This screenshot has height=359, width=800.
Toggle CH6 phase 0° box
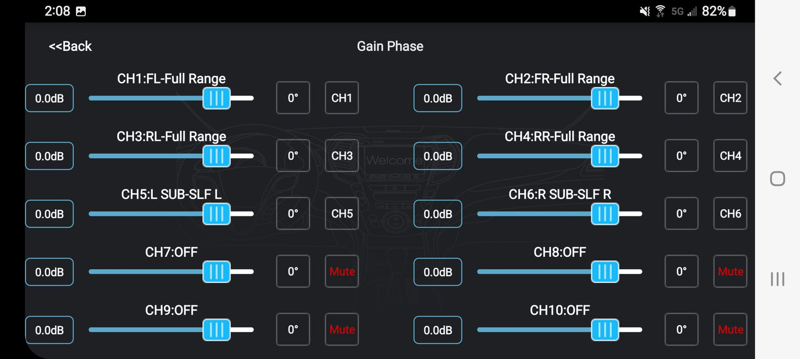coord(682,214)
